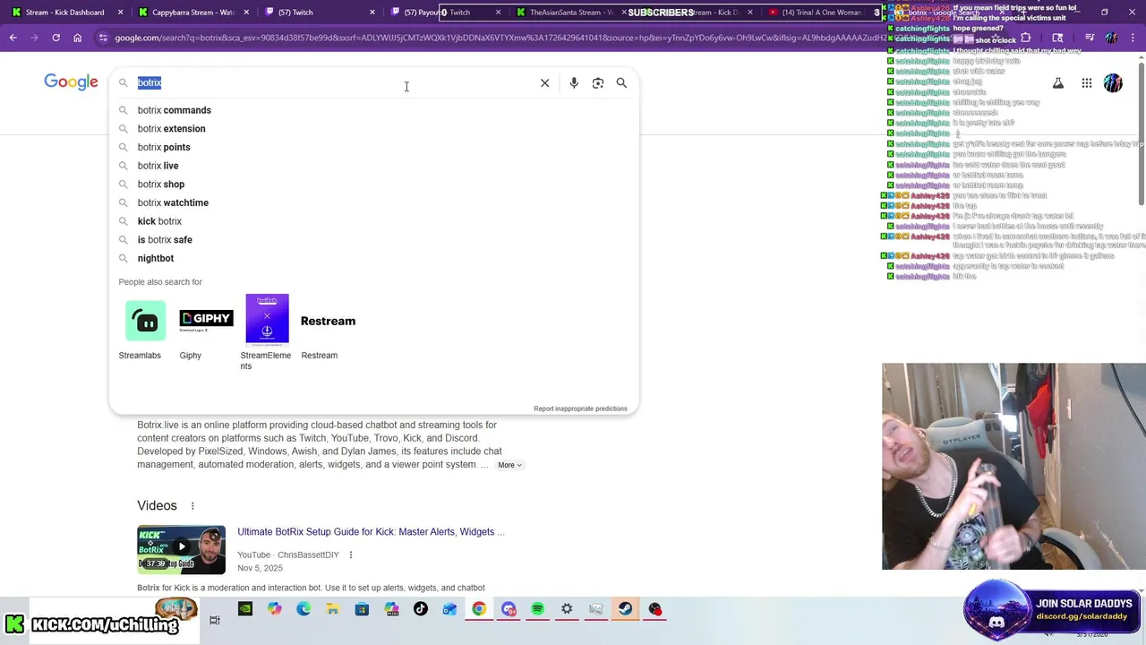Screen dimensions: 1146x645
Task: Play the BotRix setup guide video thumbnail
Action: 181,549
